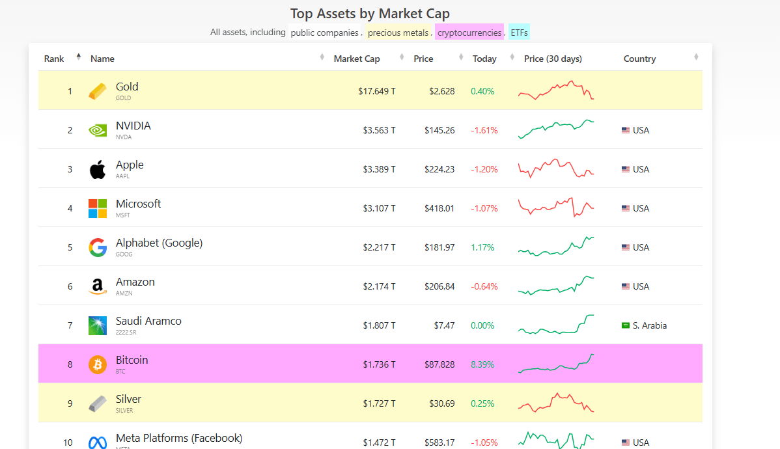Click Amazon's 30-day price chart

556,286
